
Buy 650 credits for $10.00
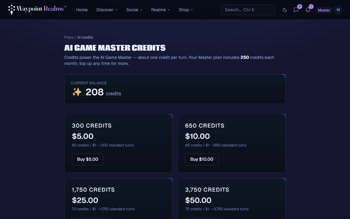click(x=202, y=159)
